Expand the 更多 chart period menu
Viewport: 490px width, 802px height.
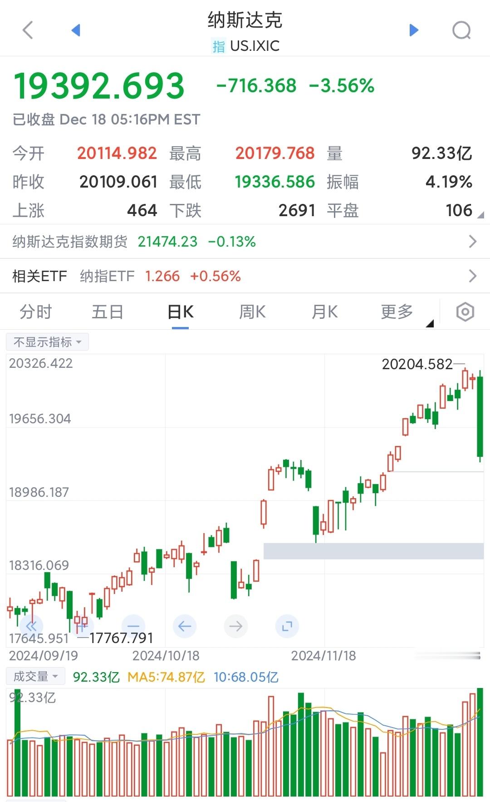tap(397, 312)
